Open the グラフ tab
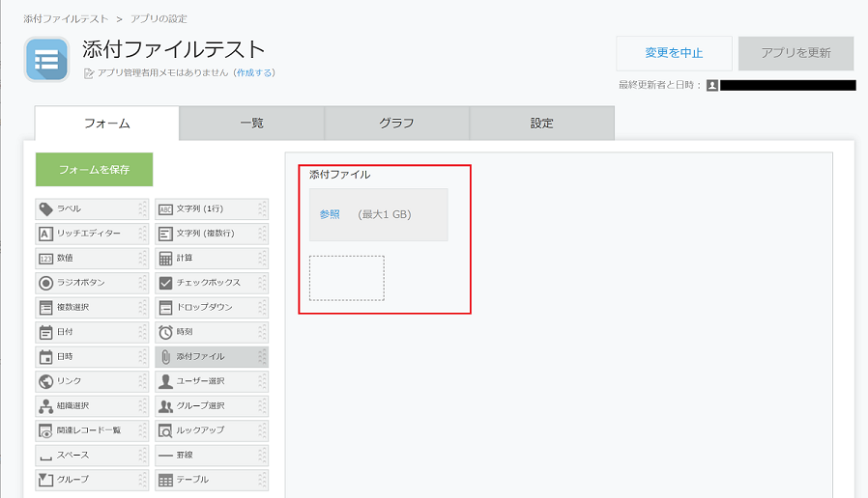868x498 pixels. [x=396, y=124]
